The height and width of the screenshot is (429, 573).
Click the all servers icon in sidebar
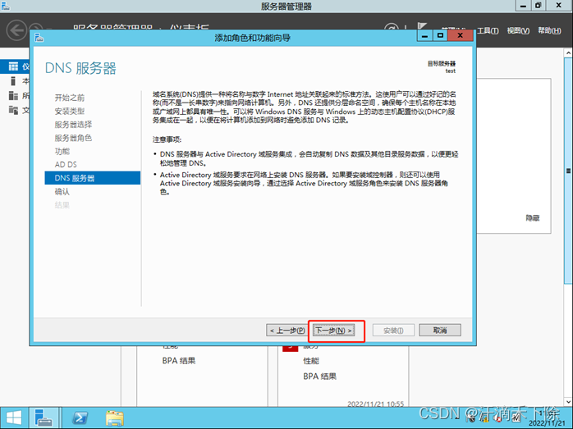coord(13,96)
